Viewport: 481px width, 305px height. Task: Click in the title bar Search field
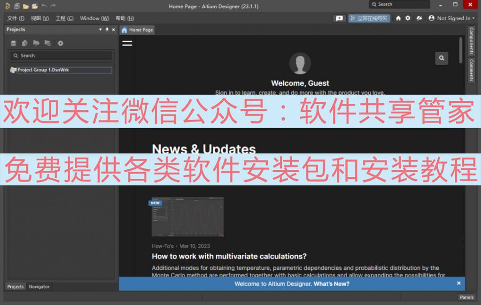tap(399, 4)
